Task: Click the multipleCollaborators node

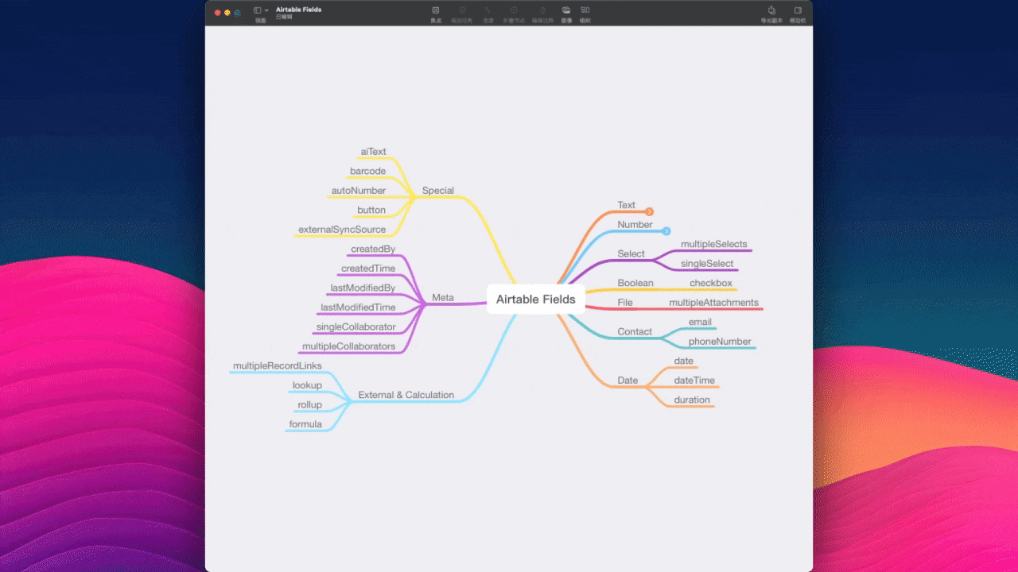Action: (x=348, y=346)
